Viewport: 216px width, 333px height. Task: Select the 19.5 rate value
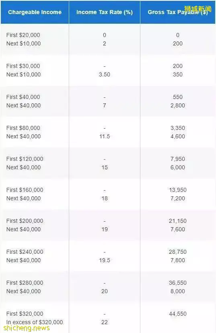(105, 260)
